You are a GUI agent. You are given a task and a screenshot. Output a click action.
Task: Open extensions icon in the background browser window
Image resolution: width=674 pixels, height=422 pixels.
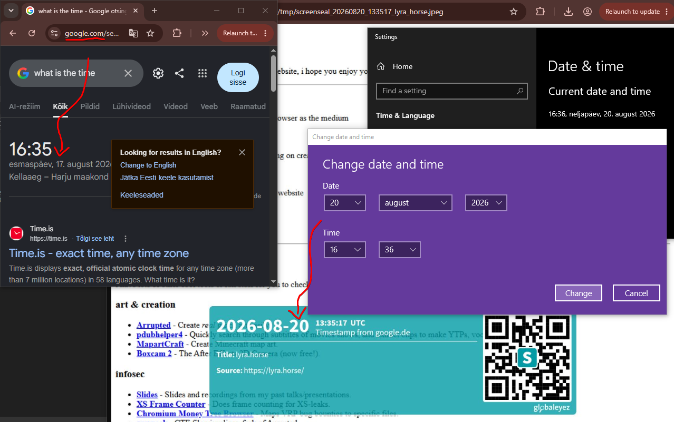tap(540, 12)
